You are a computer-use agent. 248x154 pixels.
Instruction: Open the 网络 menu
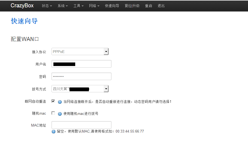pos(94,6)
